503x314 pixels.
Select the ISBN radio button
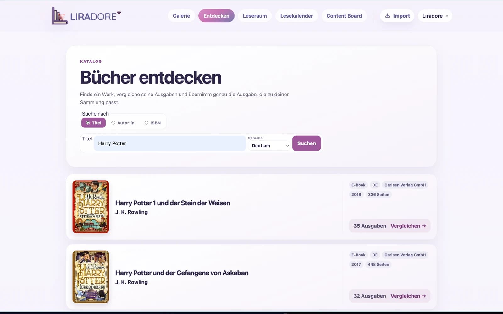pos(146,123)
